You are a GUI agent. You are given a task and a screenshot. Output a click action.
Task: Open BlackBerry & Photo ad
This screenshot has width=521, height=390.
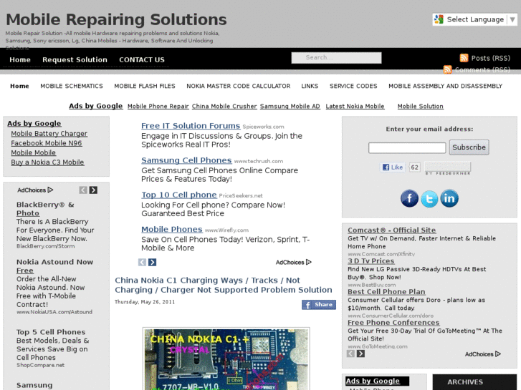(45, 209)
